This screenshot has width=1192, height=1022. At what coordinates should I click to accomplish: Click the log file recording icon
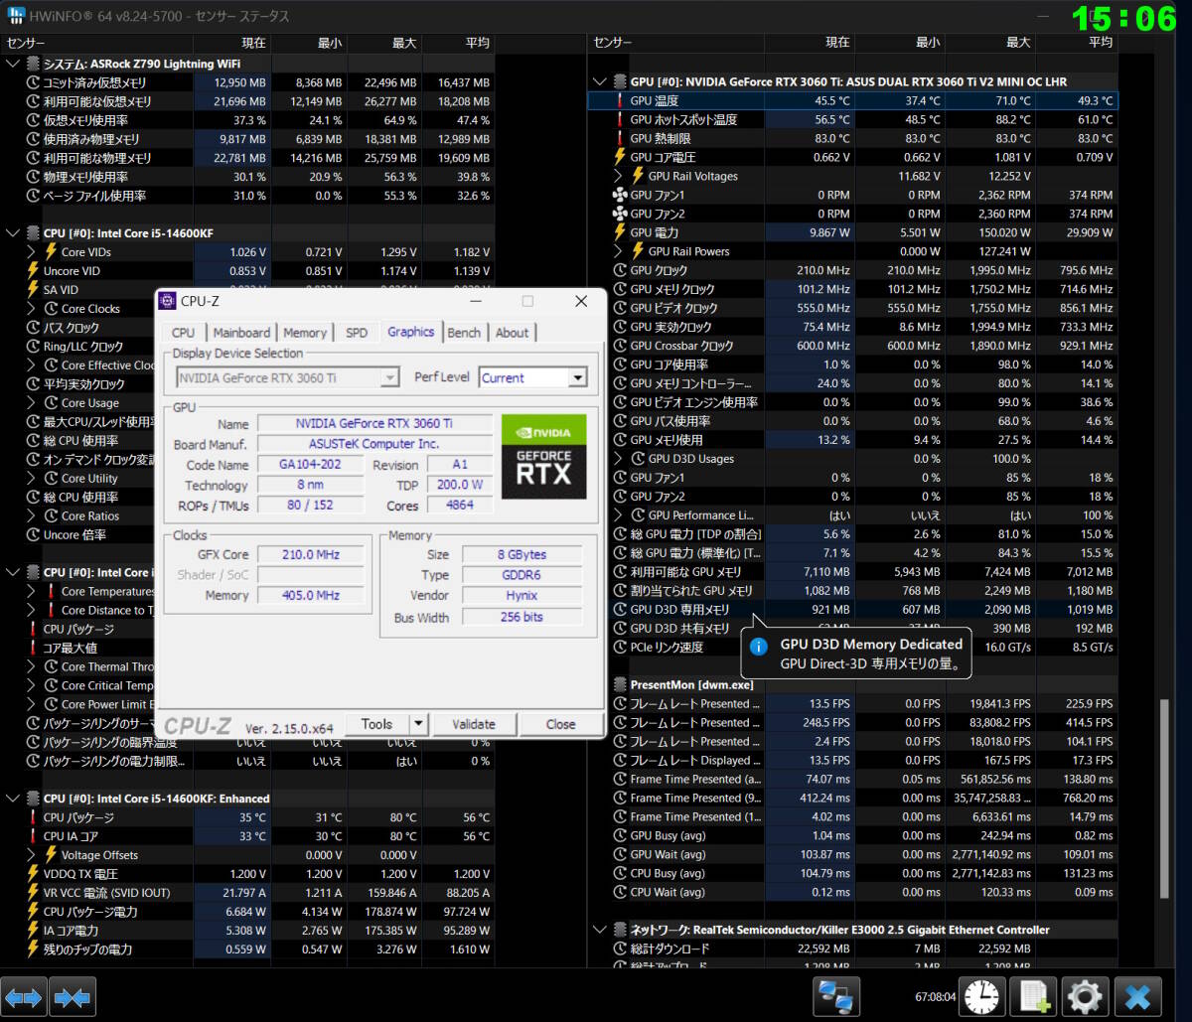(x=1034, y=996)
